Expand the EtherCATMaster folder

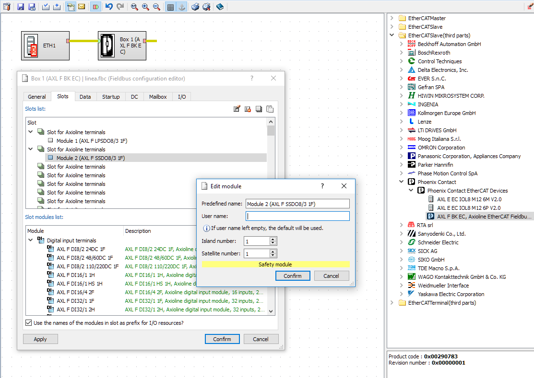click(392, 18)
